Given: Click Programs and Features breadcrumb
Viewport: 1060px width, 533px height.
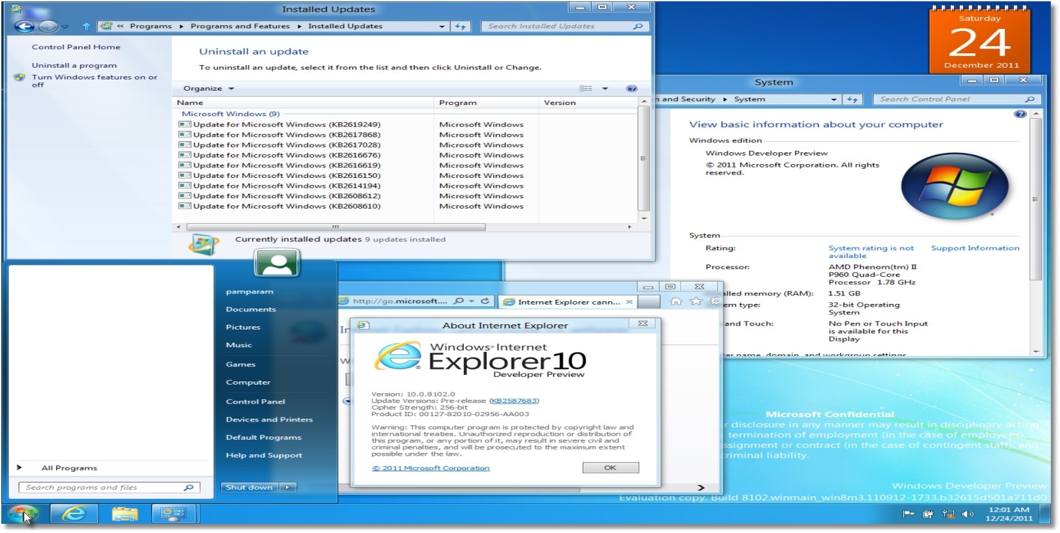Looking at the screenshot, I should (x=240, y=26).
